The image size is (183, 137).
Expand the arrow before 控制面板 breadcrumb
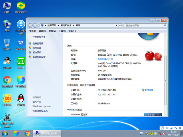click(45, 25)
